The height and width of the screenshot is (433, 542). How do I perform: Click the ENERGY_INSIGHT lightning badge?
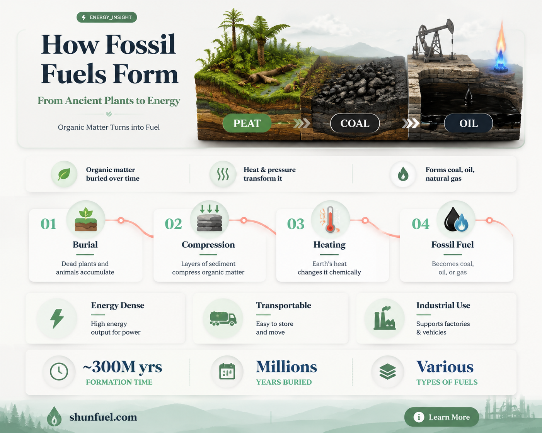107,17
